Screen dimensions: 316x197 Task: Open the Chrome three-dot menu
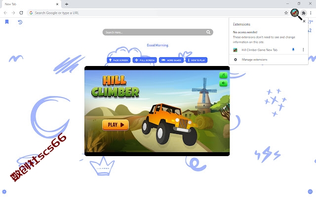311,13
